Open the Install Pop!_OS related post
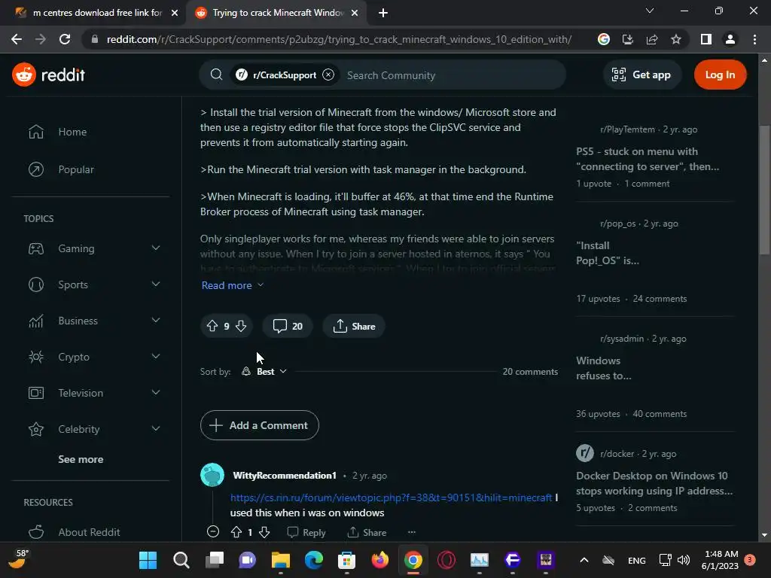The image size is (771, 578). [x=608, y=253]
